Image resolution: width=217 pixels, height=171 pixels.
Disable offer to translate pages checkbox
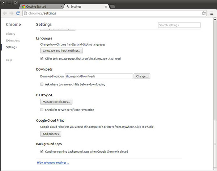point(42,58)
